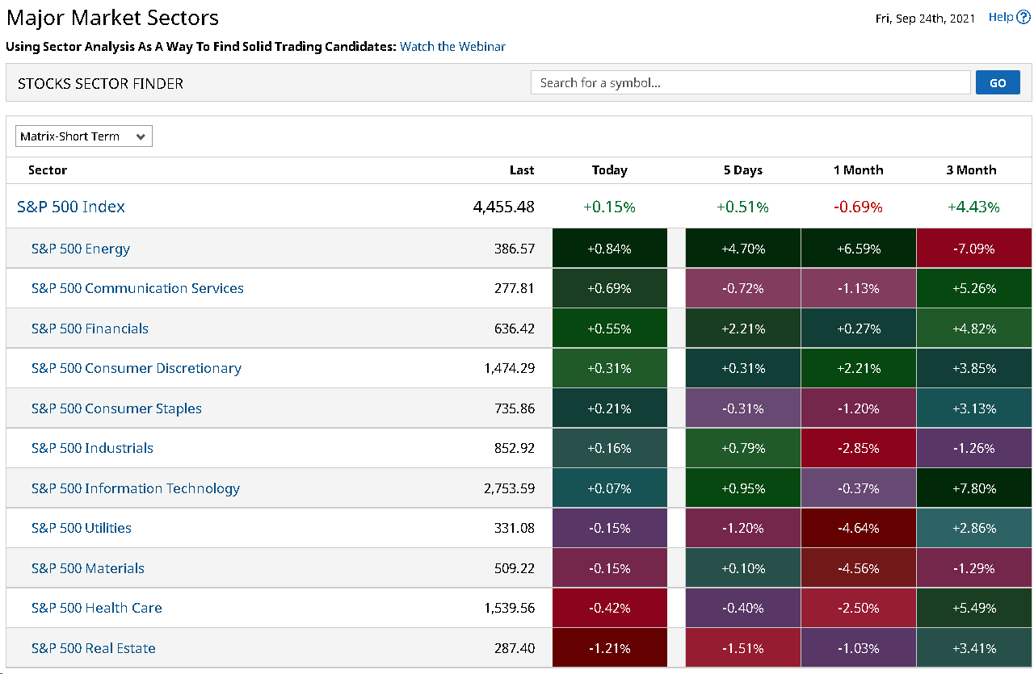Image resolution: width=1034 pixels, height=674 pixels.
Task: Open S&P 500 Consumer Staples sector
Action: [116, 408]
